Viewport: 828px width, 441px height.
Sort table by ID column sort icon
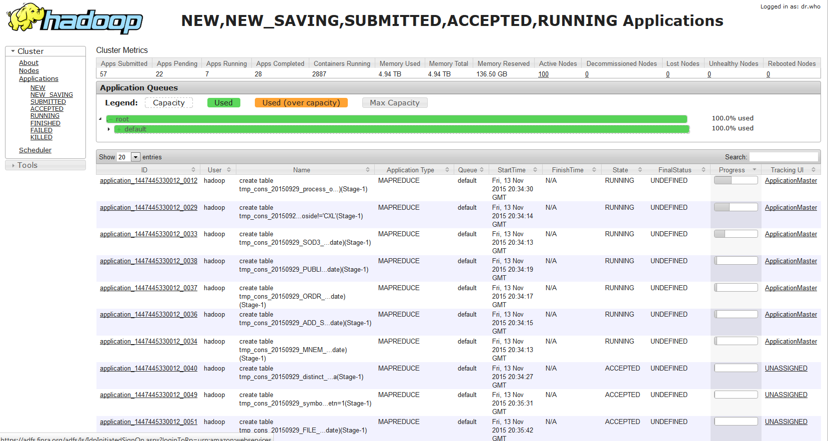[193, 170]
